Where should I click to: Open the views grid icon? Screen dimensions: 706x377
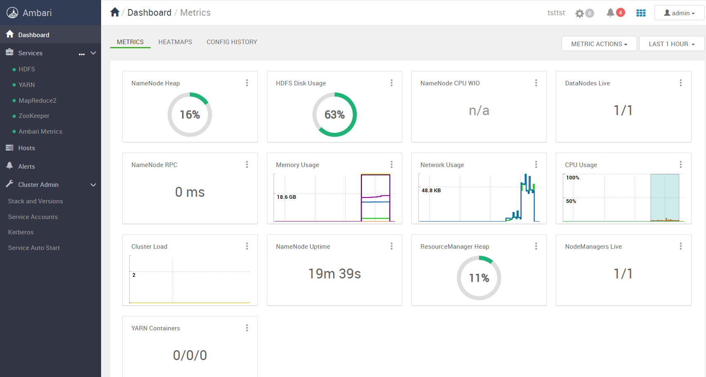[641, 13]
